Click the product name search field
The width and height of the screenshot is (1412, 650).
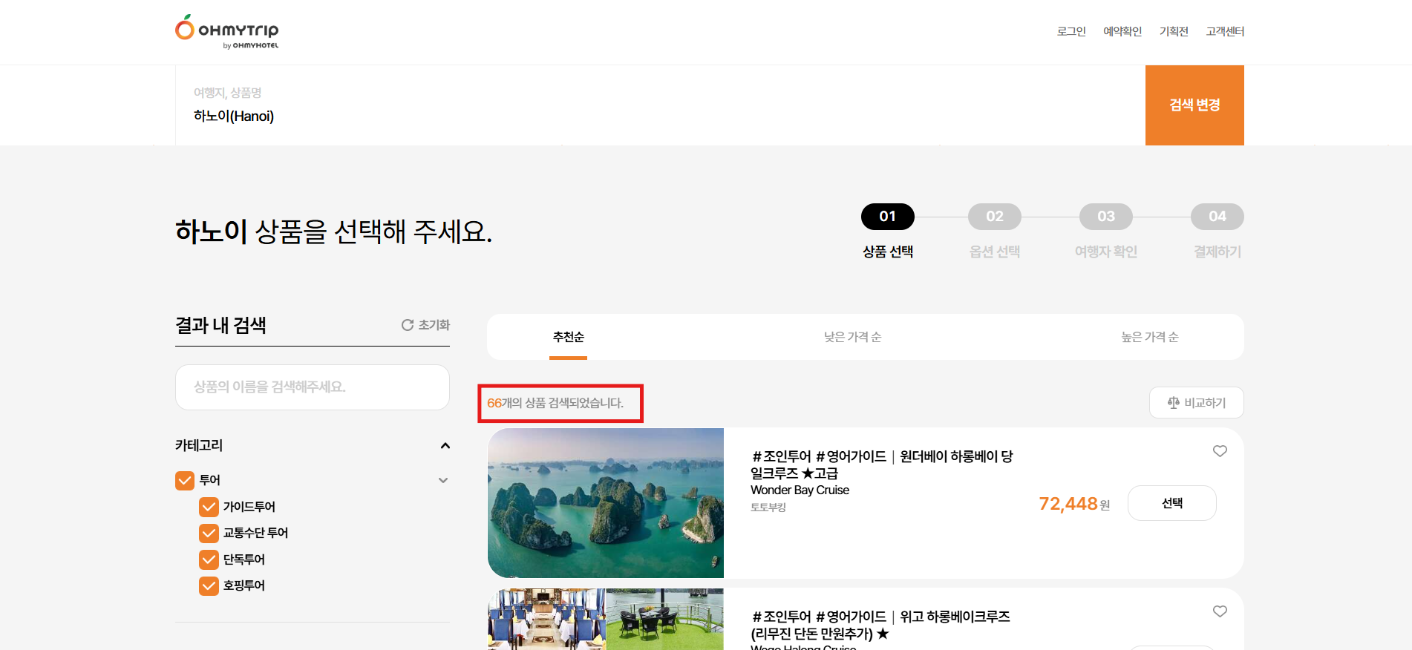pos(313,387)
